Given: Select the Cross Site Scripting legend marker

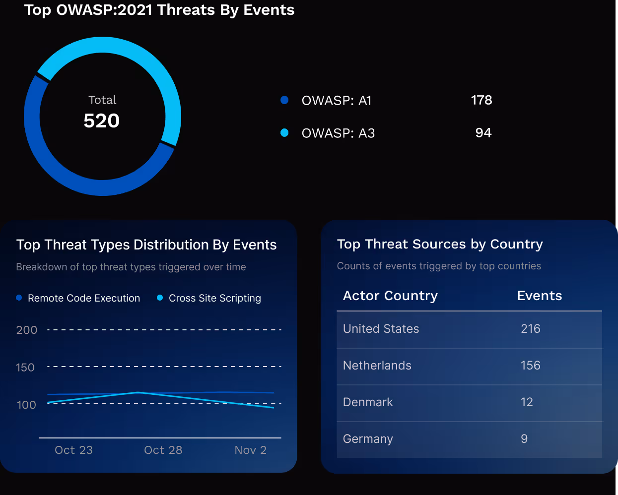Looking at the screenshot, I should [x=159, y=298].
